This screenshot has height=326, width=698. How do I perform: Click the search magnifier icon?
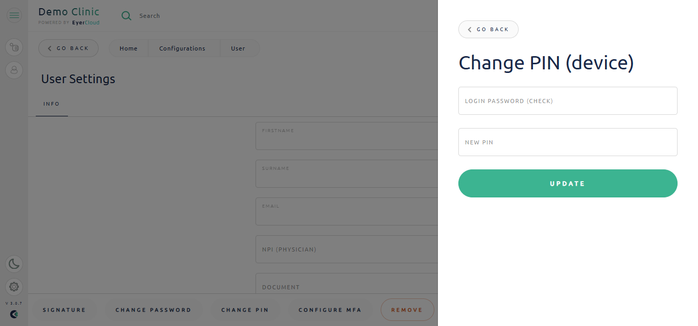tap(126, 16)
